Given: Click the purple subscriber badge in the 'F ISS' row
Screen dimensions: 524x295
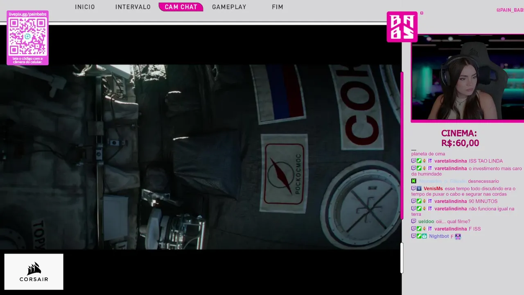Looking at the screenshot, I should [x=430, y=229].
